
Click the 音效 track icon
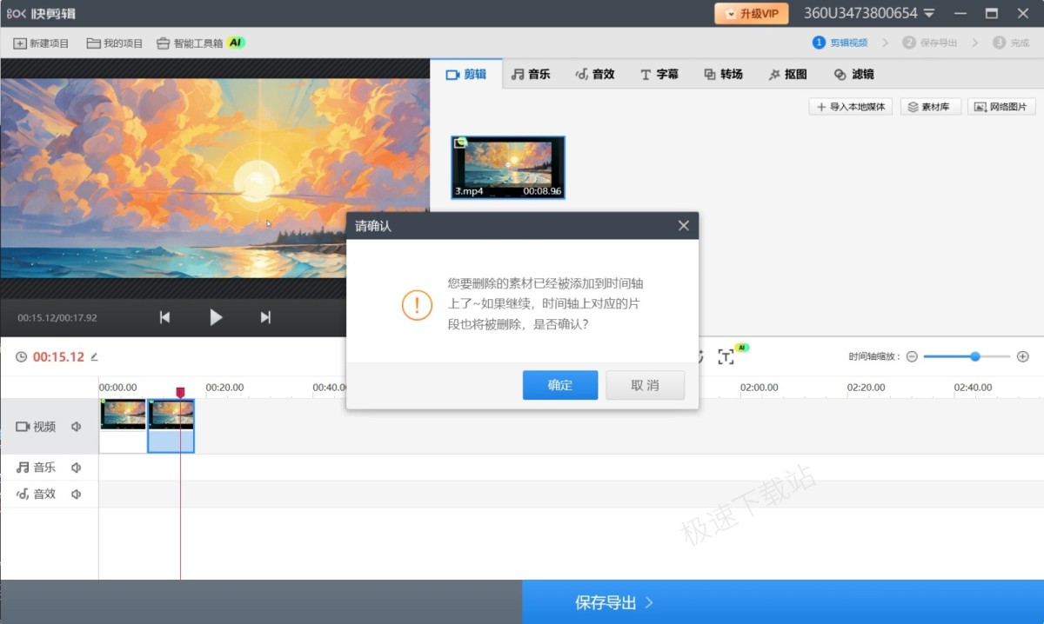pos(23,494)
